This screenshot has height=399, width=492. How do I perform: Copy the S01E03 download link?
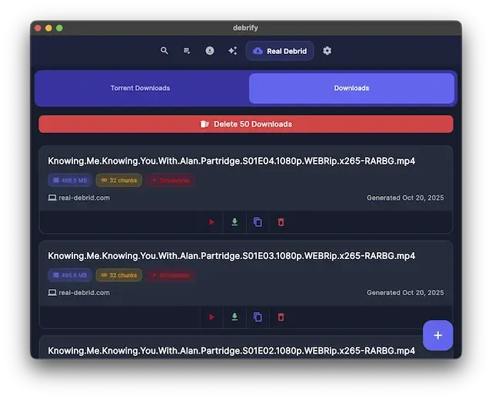258,318
